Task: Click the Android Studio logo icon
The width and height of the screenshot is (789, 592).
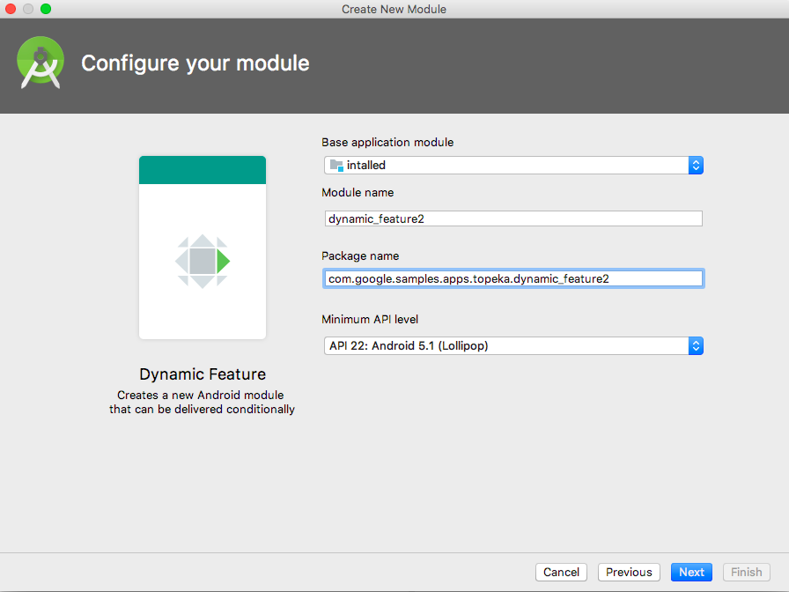Action: click(x=41, y=63)
